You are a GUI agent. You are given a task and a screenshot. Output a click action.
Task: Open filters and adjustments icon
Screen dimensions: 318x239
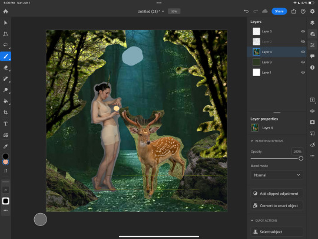pos(312,145)
